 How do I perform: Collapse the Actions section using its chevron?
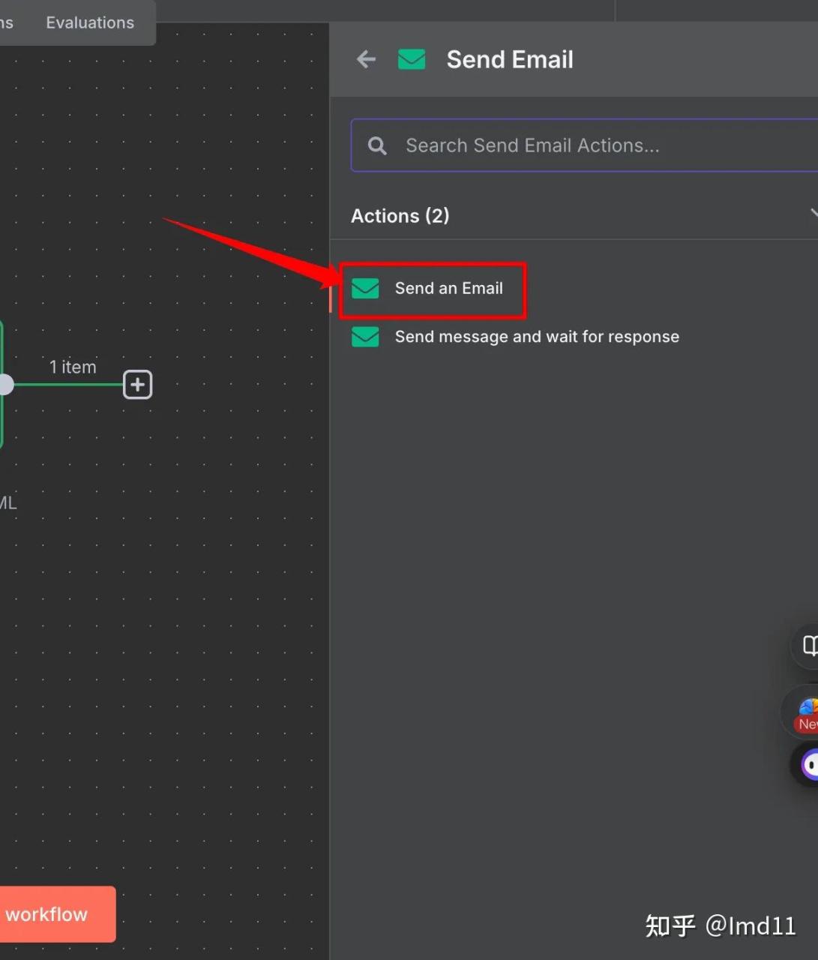point(813,214)
